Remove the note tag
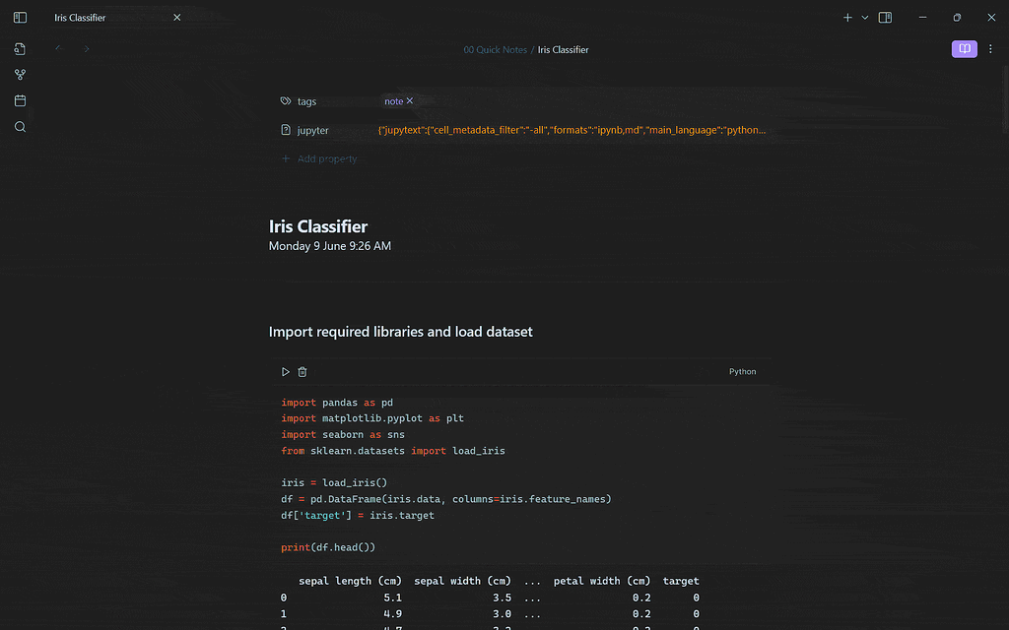1009x630 pixels. click(409, 100)
